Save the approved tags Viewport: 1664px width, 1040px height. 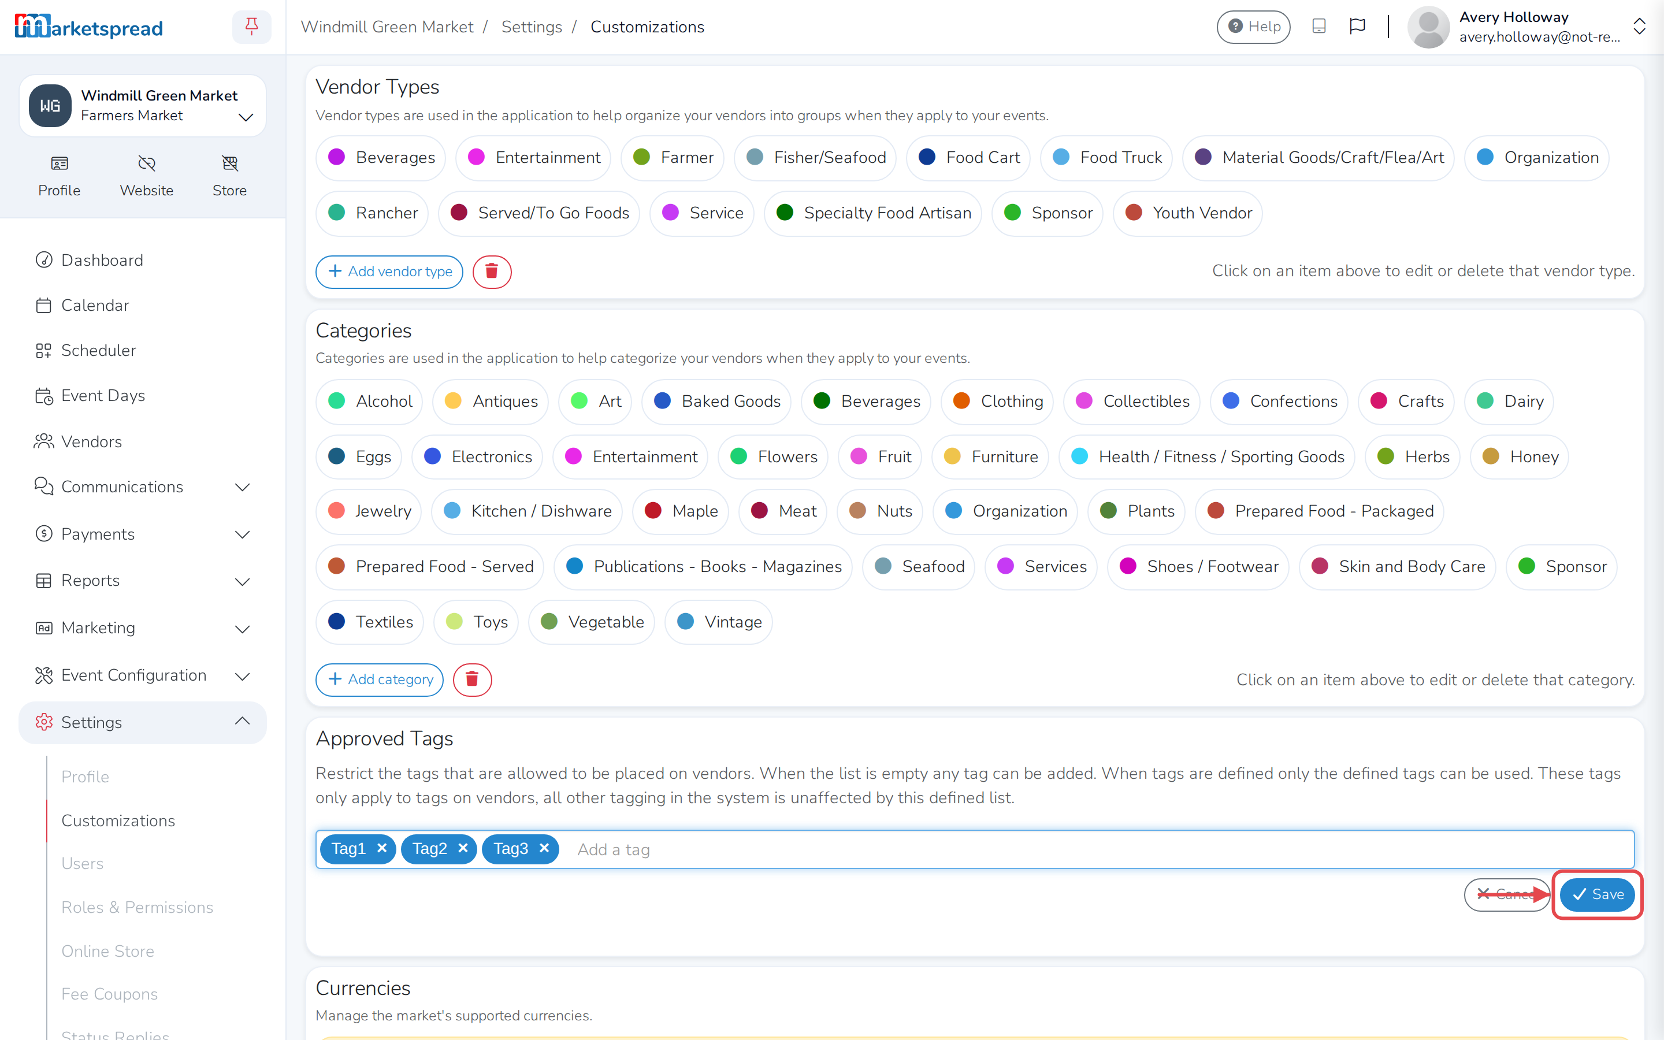1598,894
